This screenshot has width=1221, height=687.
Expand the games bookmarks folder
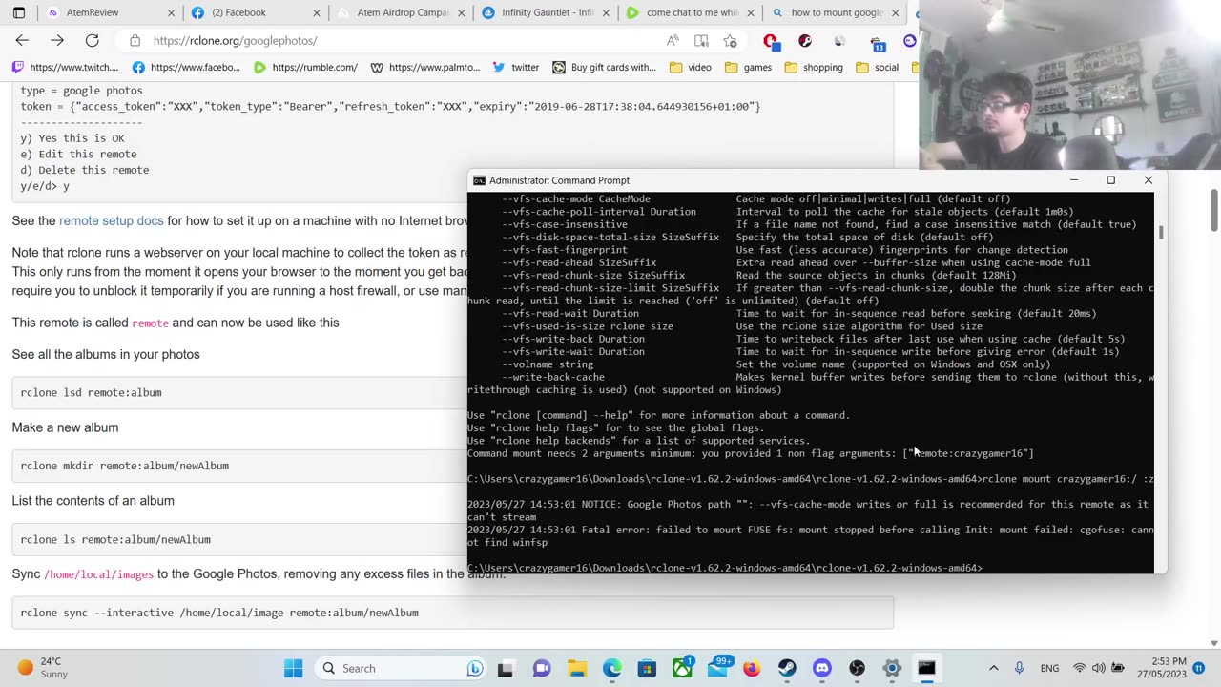point(749,67)
